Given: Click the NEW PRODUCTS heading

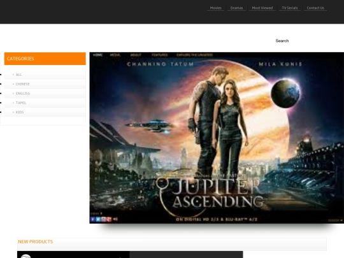Looking at the screenshot, I should (x=35, y=241).
